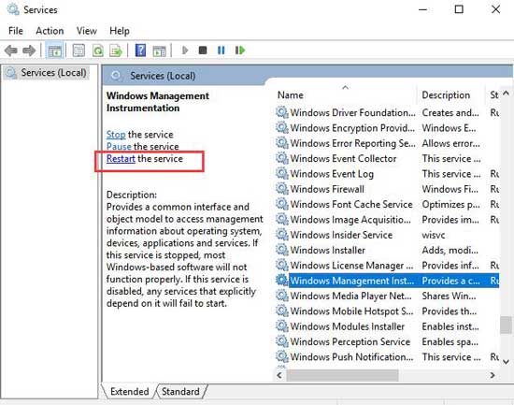The height and width of the screenshot is (405, 514).
Task: Select Windows Push Notification... row
Action: [387, 356]
